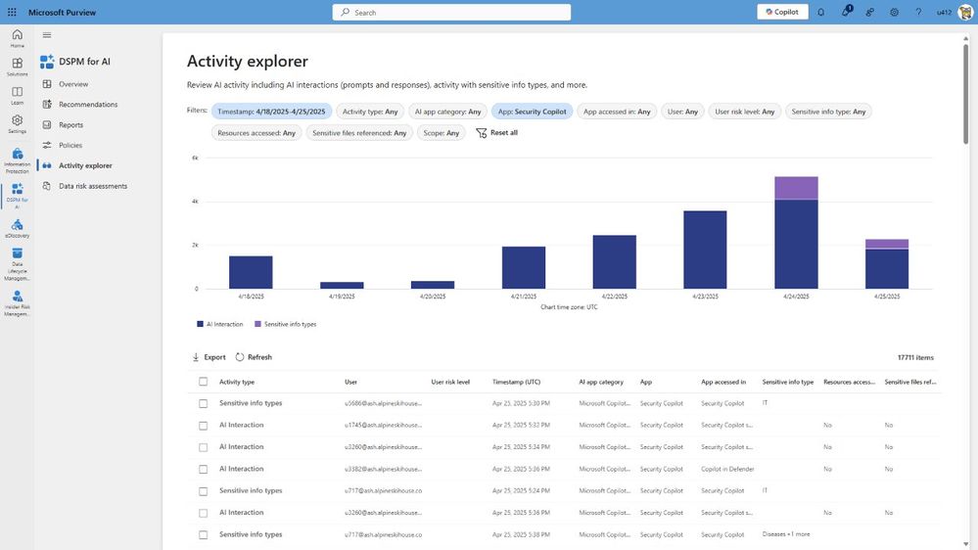Click the Copilot button
The width and height of the screenshot is (978, 550).
[782, 12]
